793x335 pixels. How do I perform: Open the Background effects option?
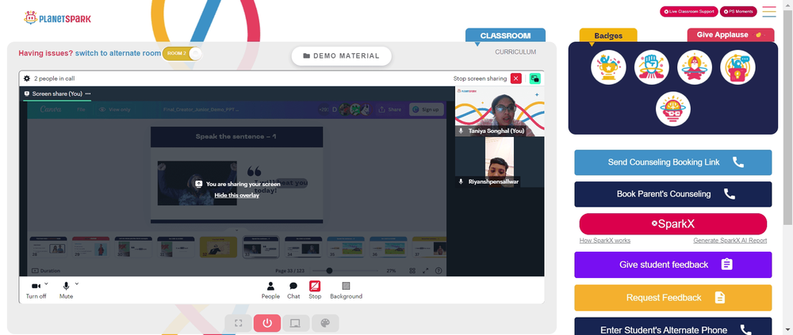pyautogui.click(x=346, y=291)
